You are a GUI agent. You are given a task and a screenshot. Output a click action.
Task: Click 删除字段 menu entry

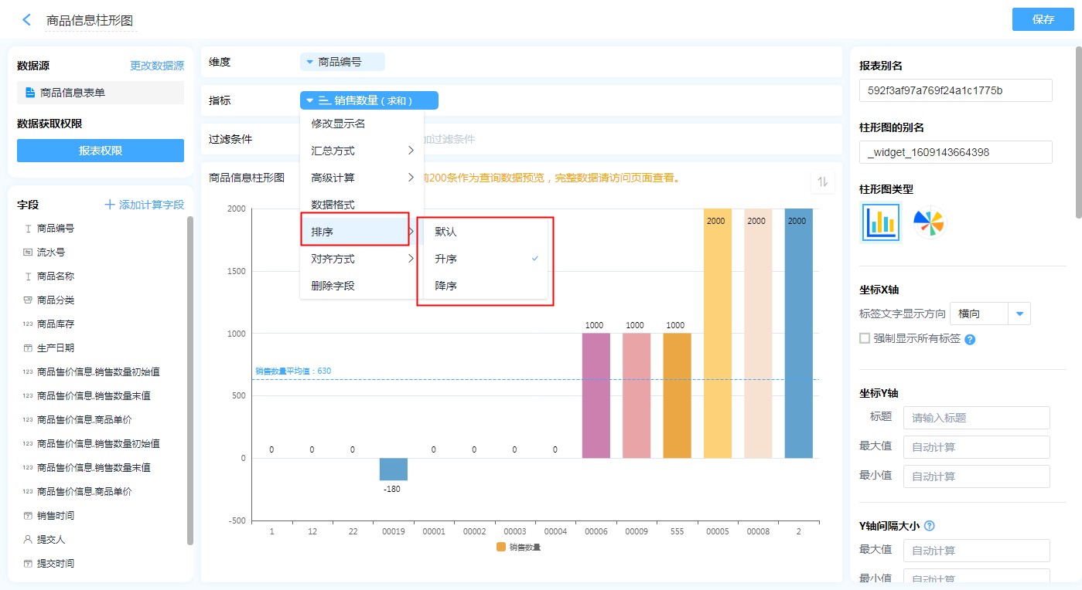333,286
